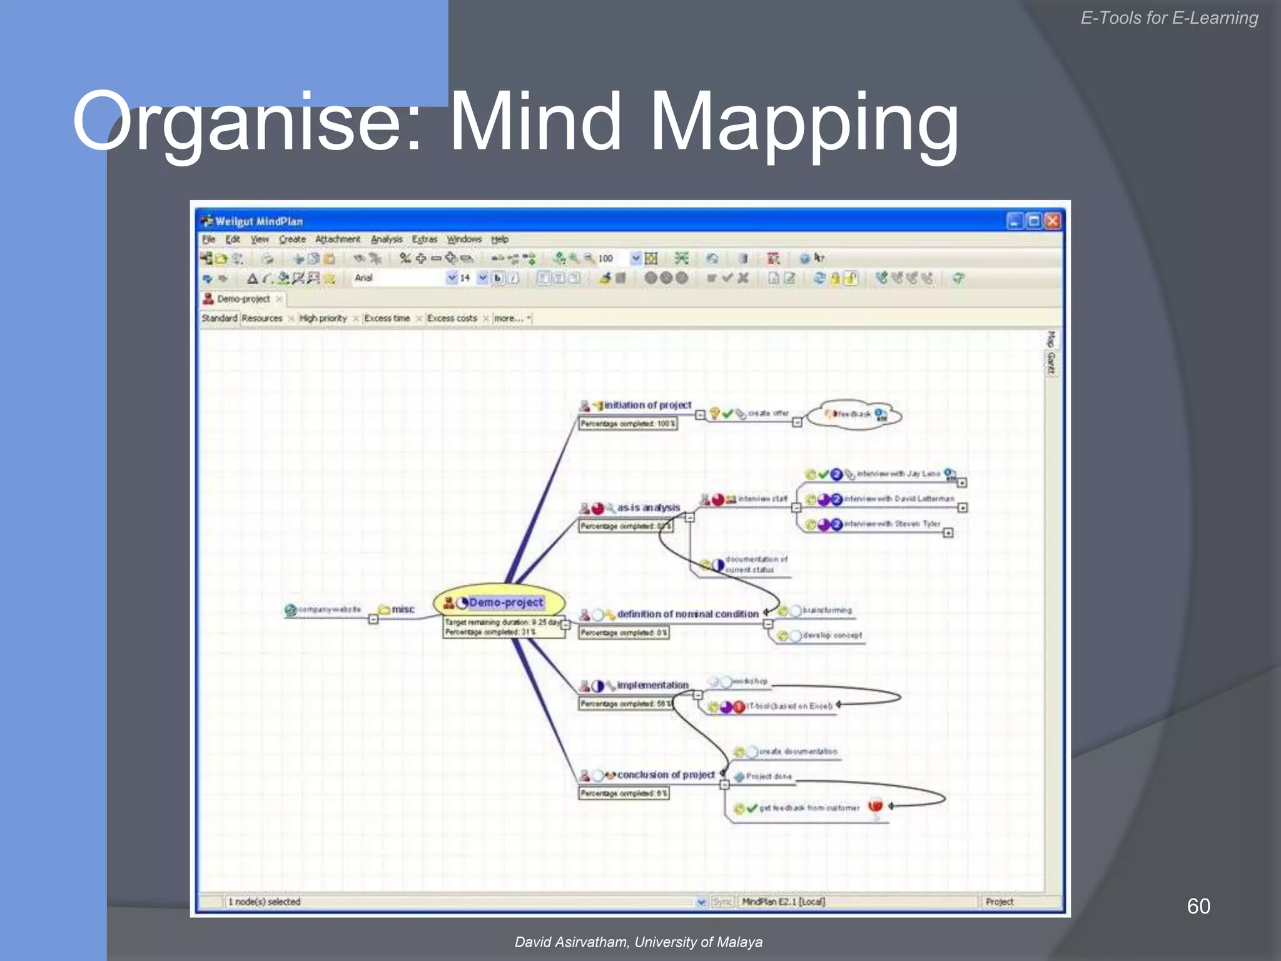Open the Analysis menu

click(386, 239)
